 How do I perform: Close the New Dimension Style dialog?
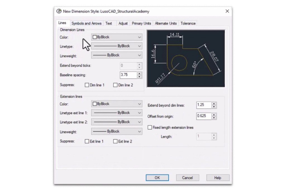227,11
